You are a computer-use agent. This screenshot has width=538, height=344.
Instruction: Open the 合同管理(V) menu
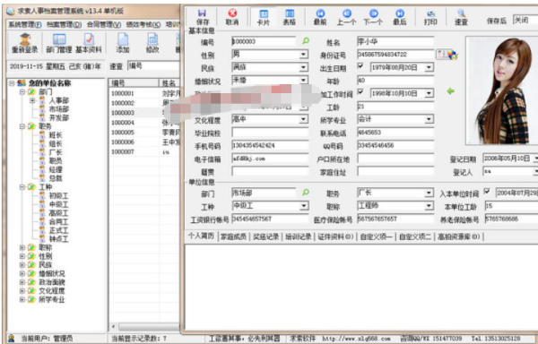point(104,25)
